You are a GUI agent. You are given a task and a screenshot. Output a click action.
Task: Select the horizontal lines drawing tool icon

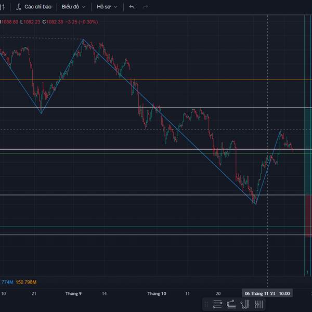(x=218, y=304)
